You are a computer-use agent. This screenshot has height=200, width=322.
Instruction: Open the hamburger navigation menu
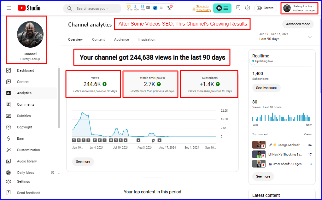point(9,8)
